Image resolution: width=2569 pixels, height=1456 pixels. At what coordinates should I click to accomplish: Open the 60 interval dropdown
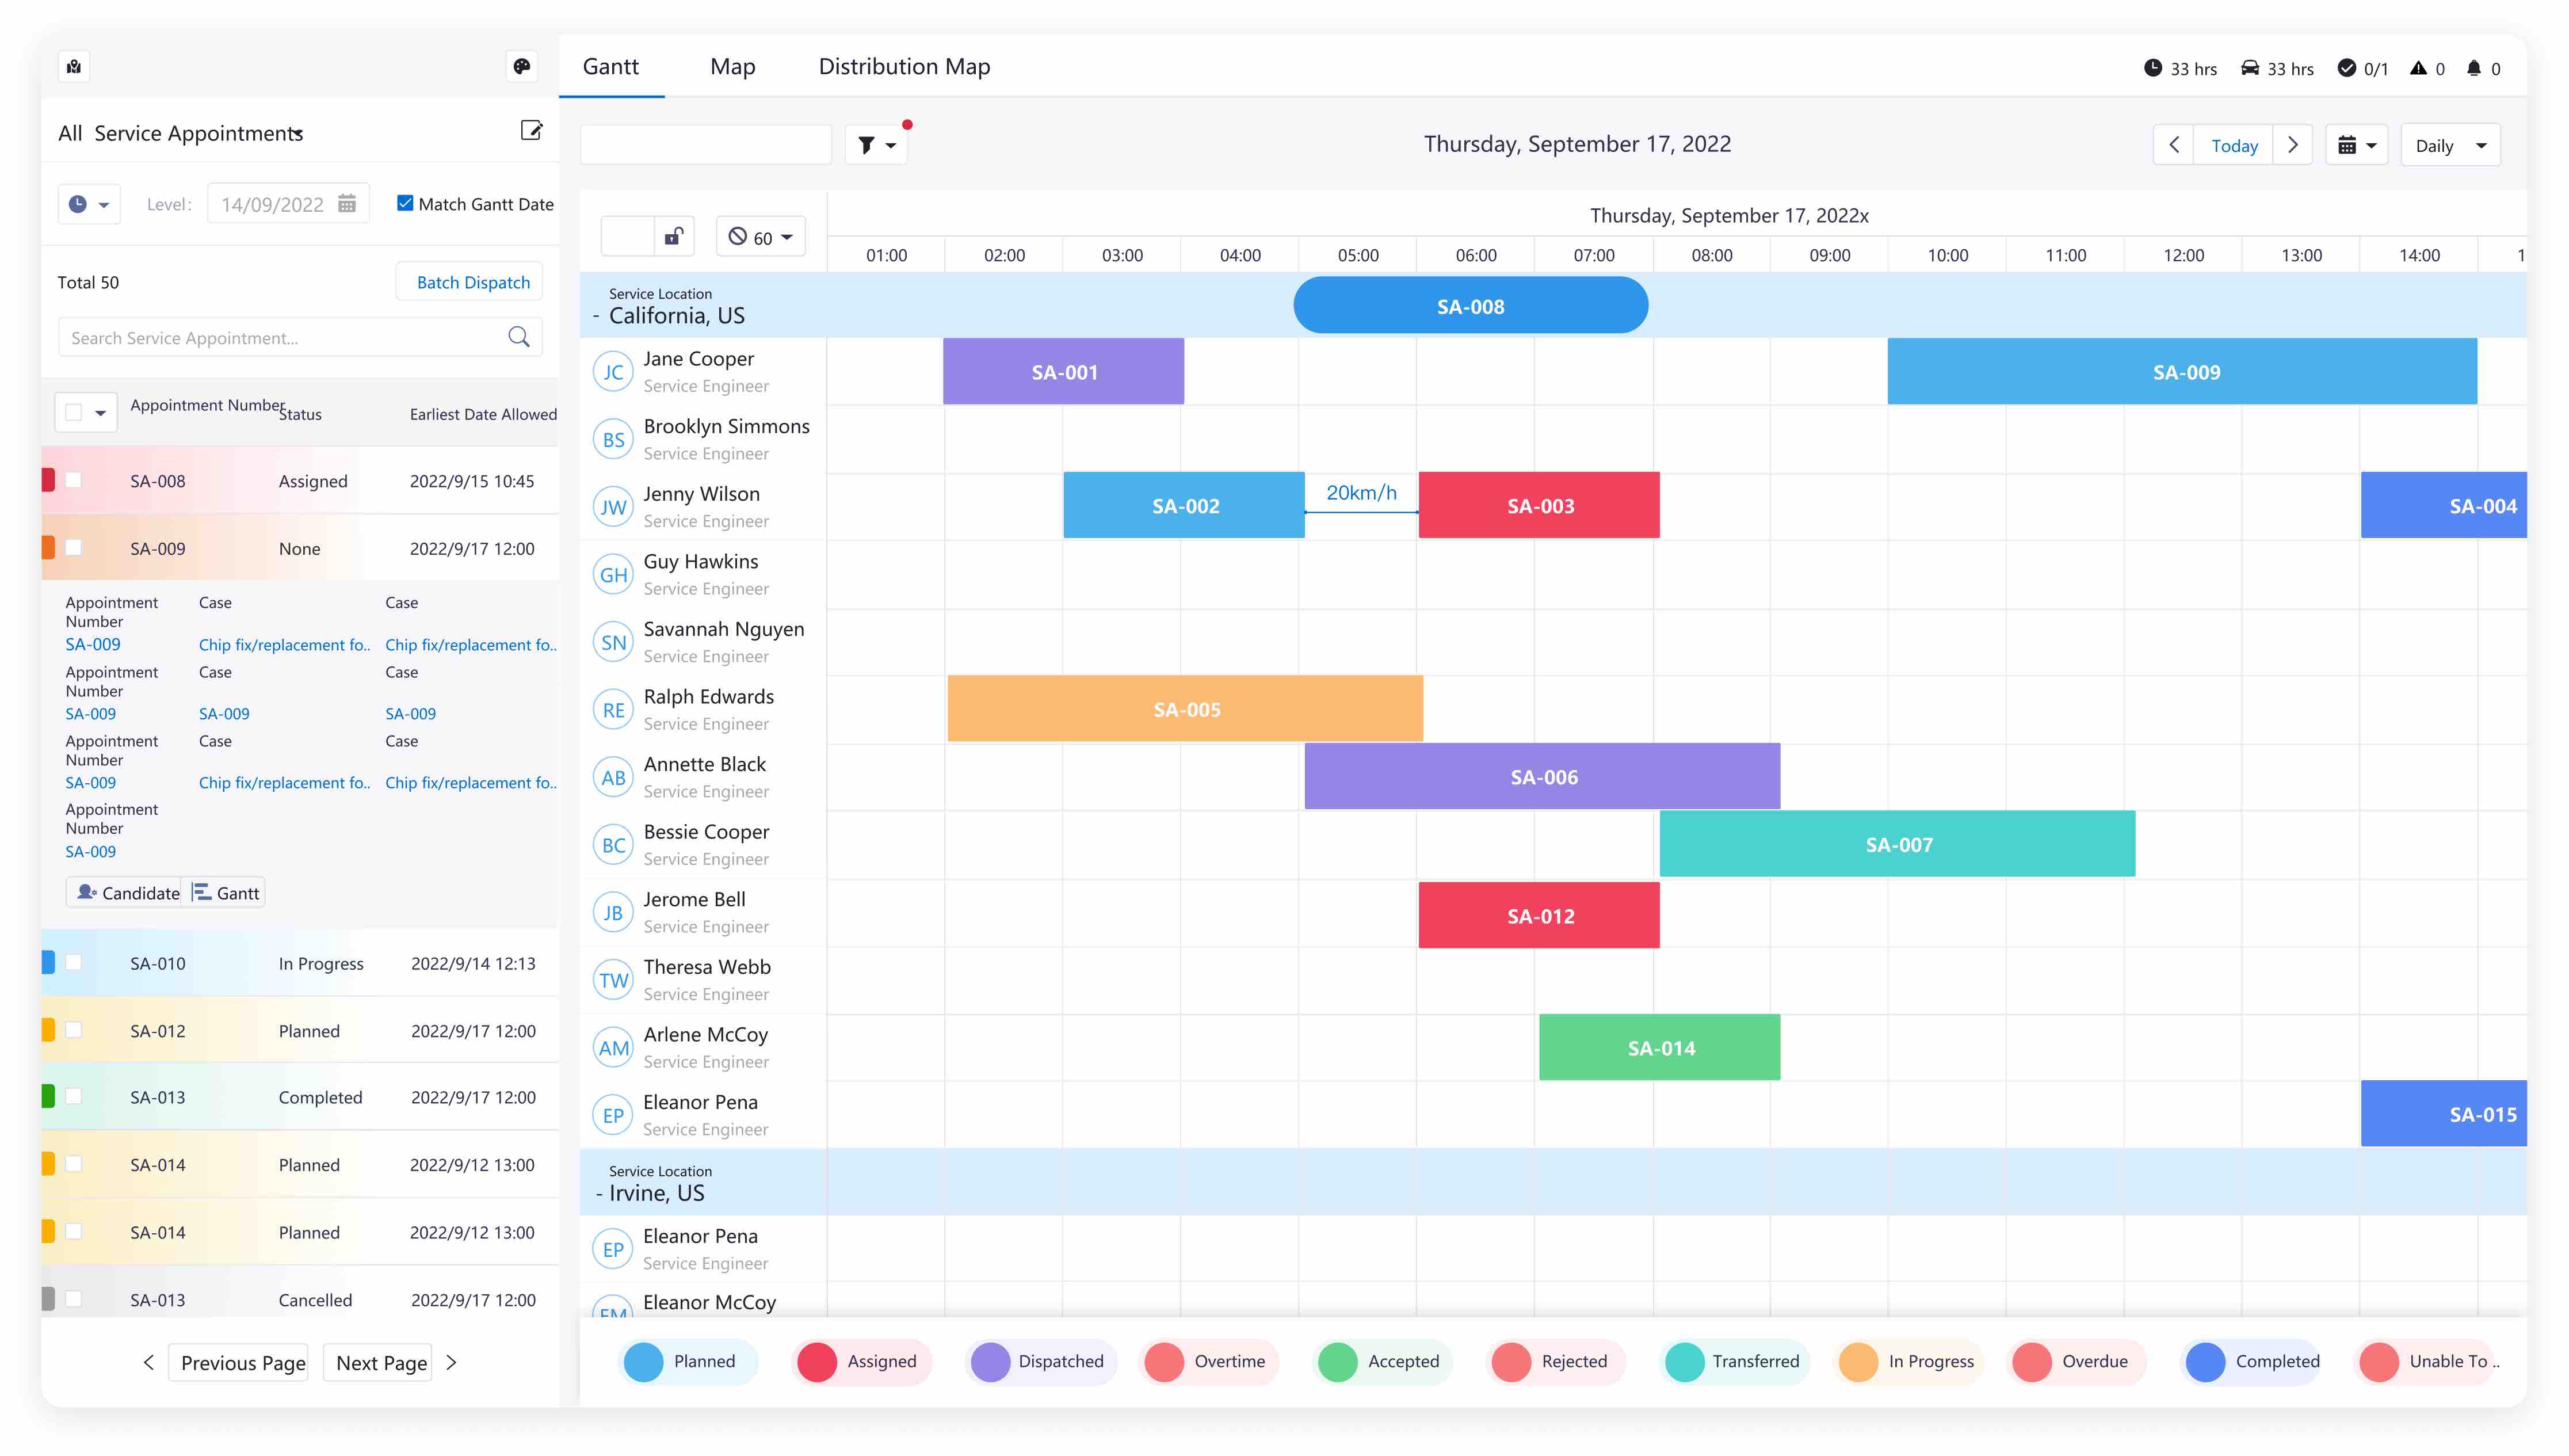(761, 237)
